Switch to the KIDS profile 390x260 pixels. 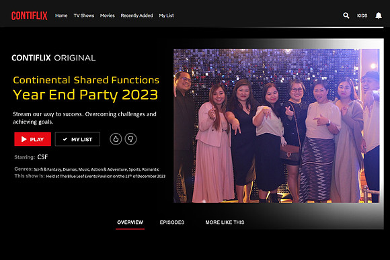tap(362, 15)
